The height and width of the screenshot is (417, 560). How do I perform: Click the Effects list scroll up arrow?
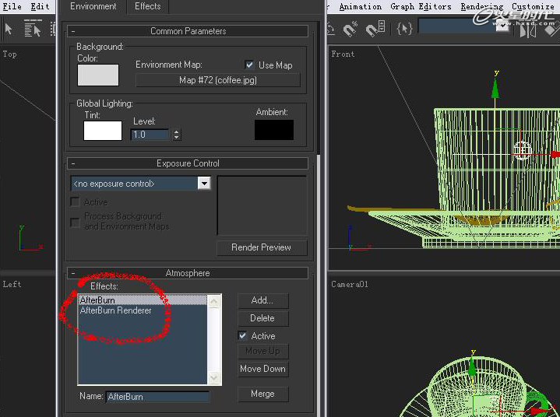click(x=214, y=302)
